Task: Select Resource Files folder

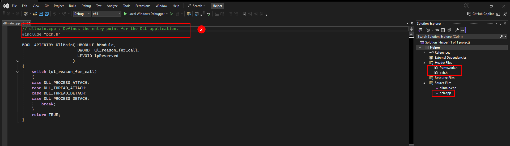Action: point(444,78)
